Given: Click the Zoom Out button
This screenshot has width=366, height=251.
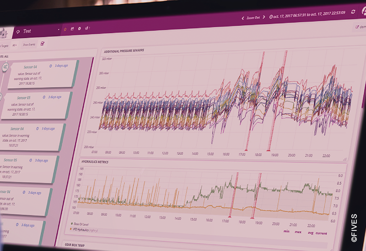Looking at the screenshot, I should (253, 18).
